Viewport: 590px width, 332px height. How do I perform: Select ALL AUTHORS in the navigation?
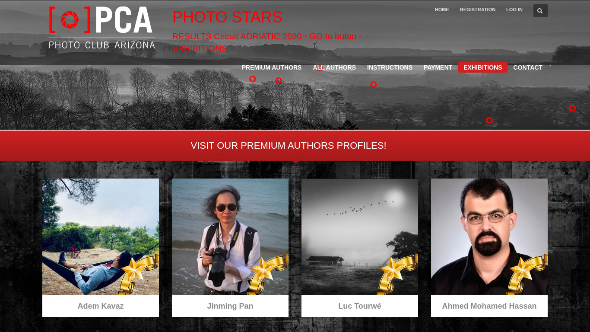[334, 67]
